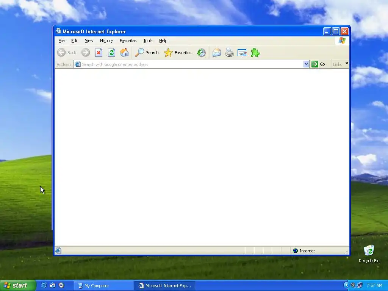Image resolution: width=388 pixels, height=291 pixels.
Task: Show hidden tray icons arrow
Action: click(x=346, y=285)
